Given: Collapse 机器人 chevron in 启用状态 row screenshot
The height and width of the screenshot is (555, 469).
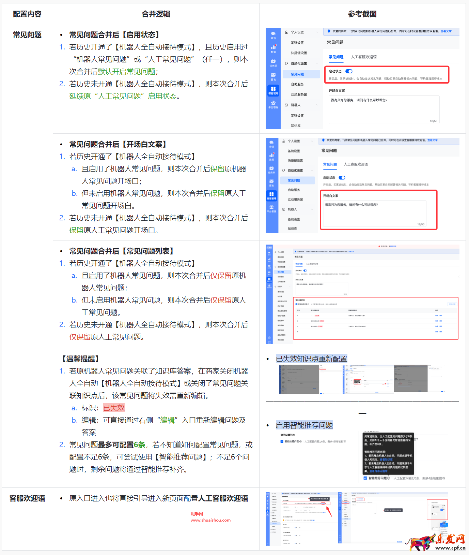Looking at the screenshot, I should (x=317, y=105).
